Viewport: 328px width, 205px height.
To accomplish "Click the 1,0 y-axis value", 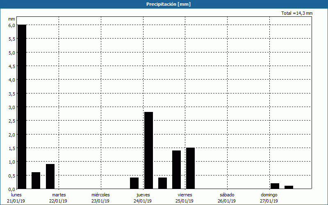I will tap(12, 162).
